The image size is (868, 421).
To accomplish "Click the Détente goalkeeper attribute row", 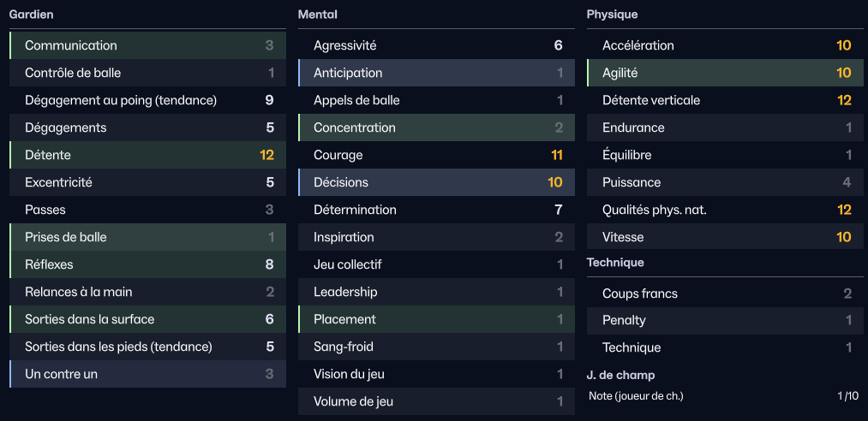I will coord(147,155).
